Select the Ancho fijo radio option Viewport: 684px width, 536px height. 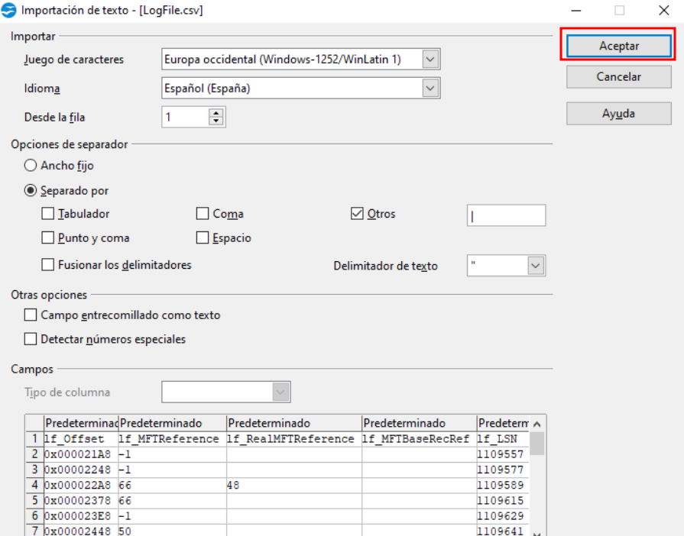[31, 165]
